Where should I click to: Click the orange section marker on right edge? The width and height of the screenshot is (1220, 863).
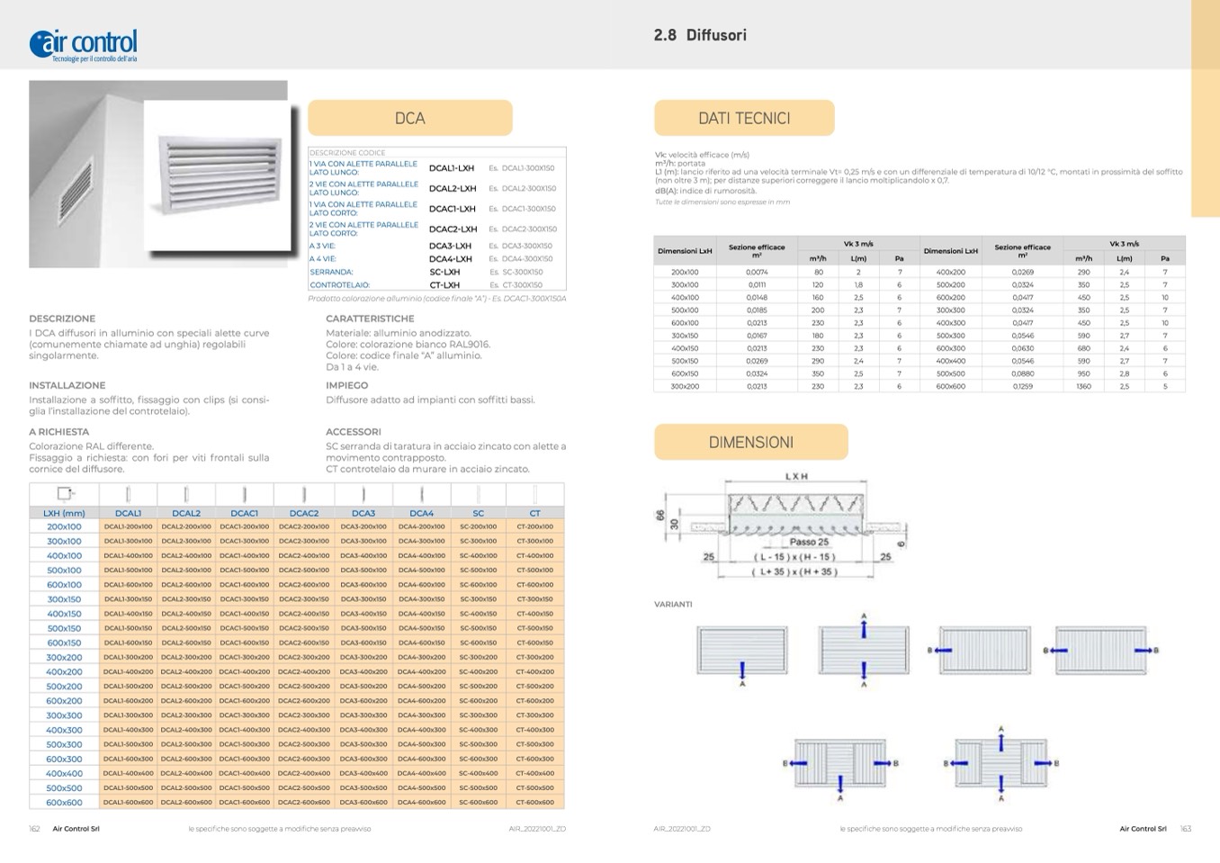[1205, 108]
